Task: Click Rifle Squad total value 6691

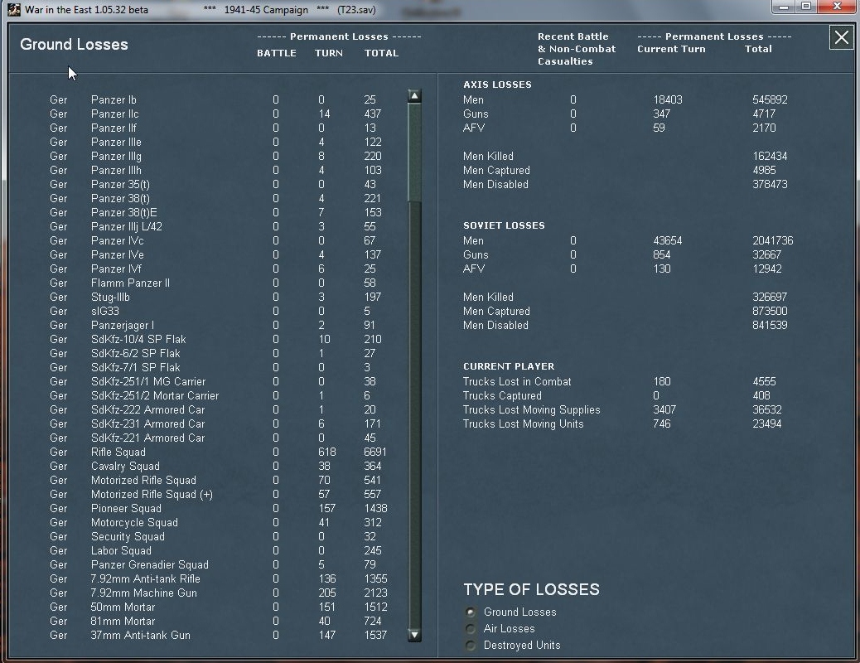Action: (375, 452)
